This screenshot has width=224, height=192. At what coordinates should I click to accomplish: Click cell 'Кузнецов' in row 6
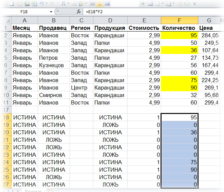pos(54,65)
